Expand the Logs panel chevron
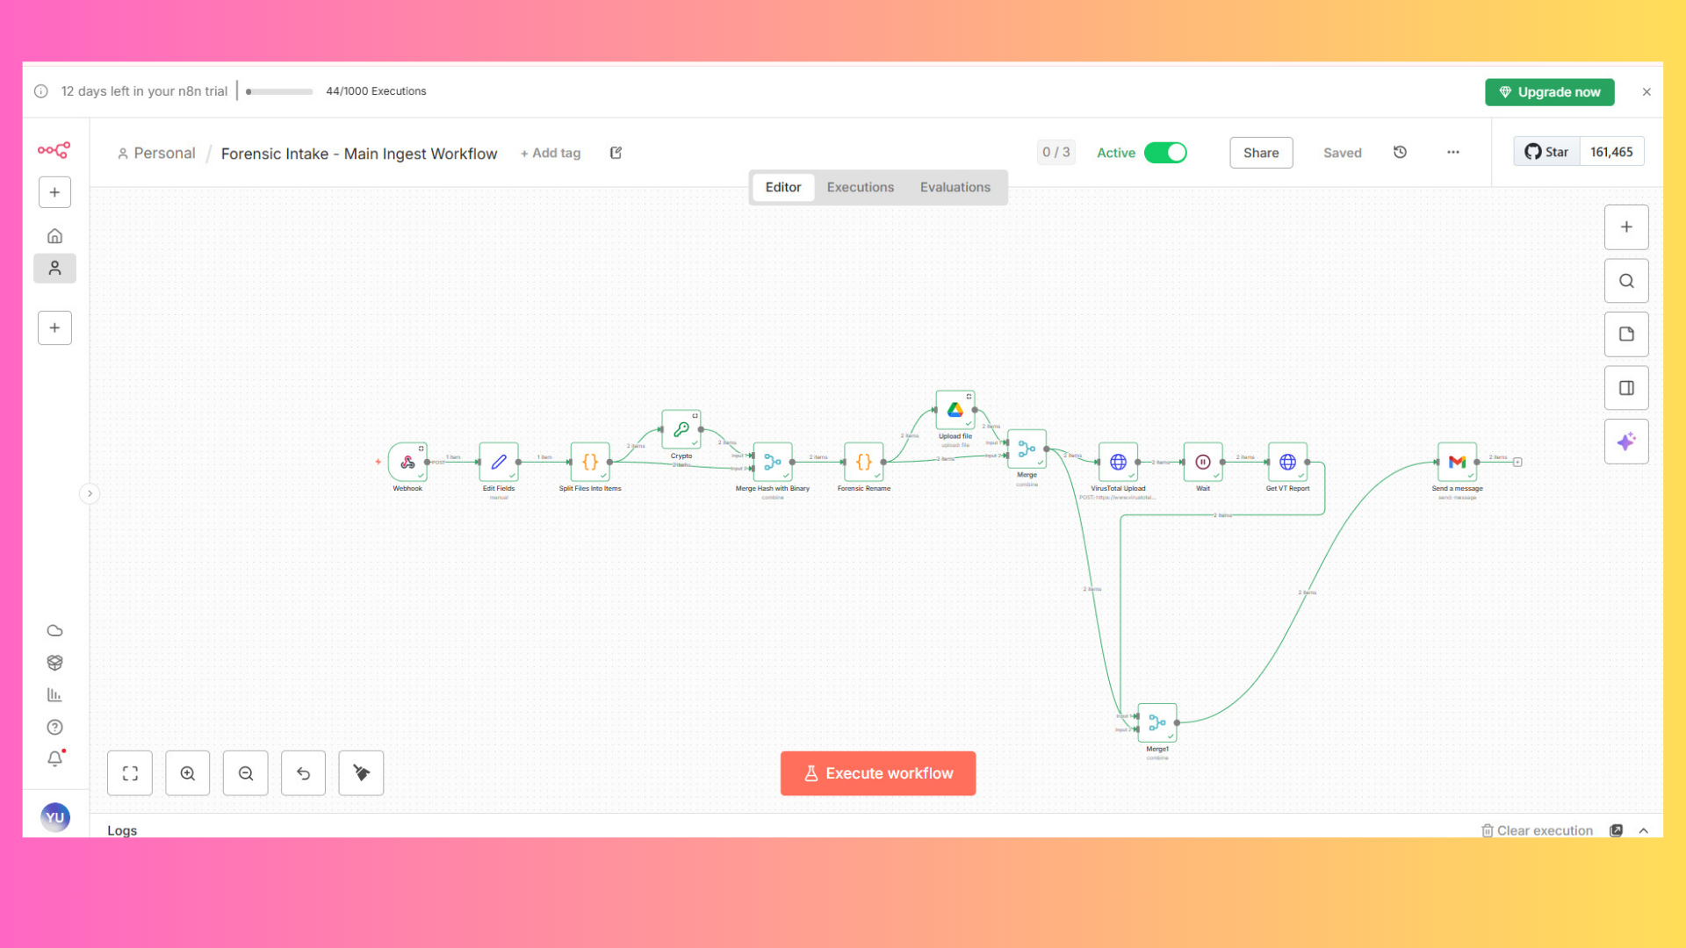The width and height of the screenshot is (1686, 948). coord(1644,830)
